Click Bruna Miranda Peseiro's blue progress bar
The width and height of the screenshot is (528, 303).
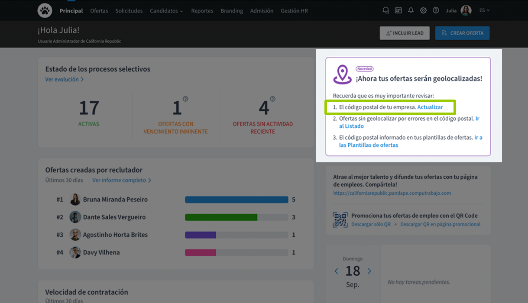coord(236,200)
